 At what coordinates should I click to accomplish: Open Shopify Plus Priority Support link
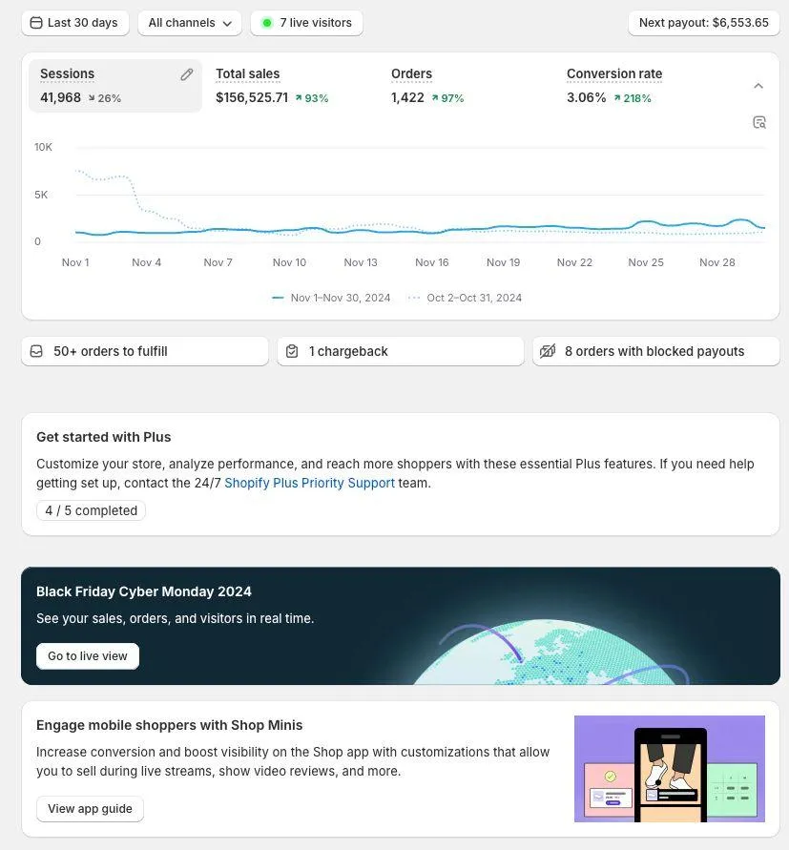coord(310,483)
